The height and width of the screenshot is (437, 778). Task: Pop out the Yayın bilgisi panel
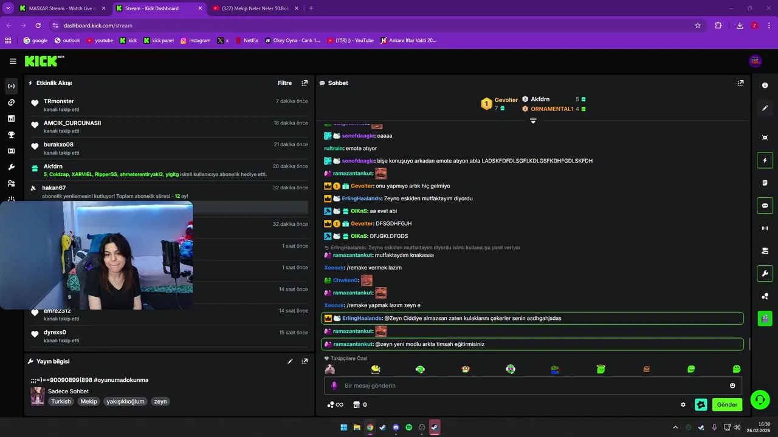305,361
